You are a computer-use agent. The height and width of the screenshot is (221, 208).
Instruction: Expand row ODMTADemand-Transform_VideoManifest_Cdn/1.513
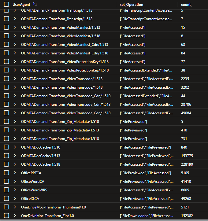pos(15,44)
